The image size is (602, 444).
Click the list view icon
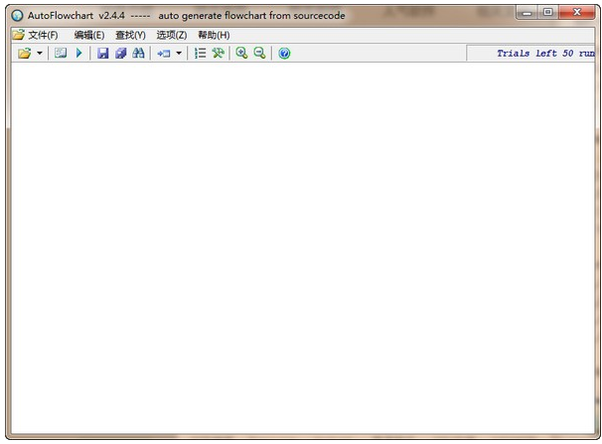click(200, 54)
